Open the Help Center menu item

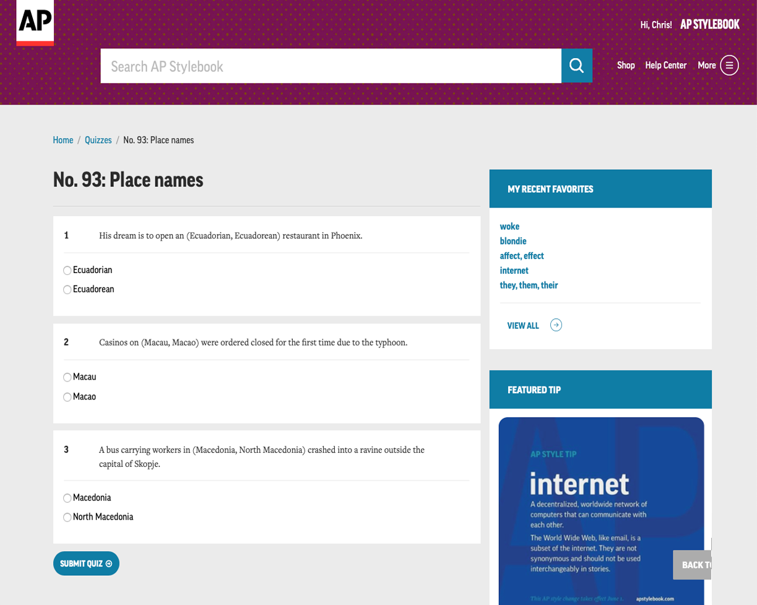[665, 65]
